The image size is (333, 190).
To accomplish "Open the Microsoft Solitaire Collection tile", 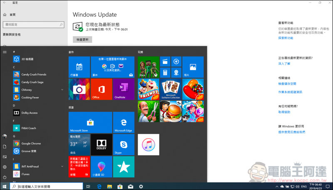I will [171, 89].
